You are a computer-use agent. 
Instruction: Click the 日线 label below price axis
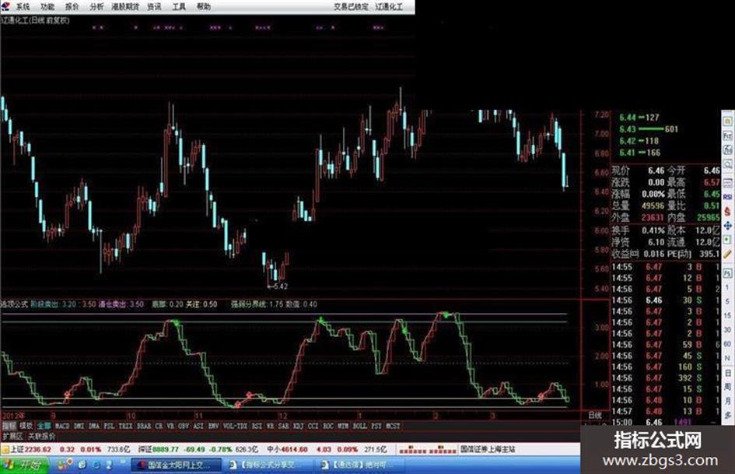(x=595, y=416)
